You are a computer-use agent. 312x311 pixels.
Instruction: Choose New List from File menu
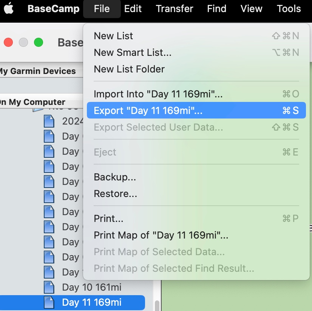(196, 36)
